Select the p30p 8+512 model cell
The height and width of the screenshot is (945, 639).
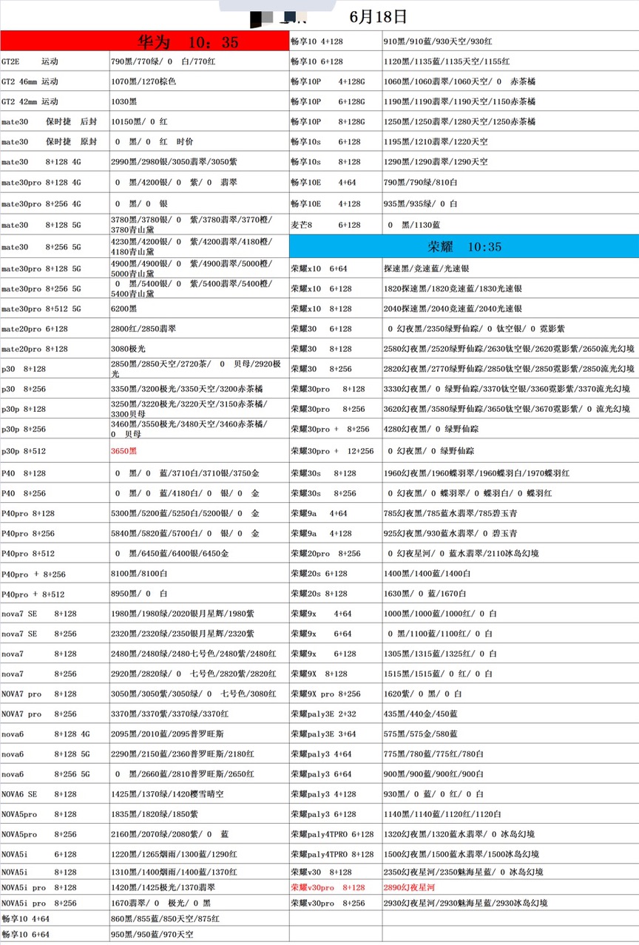click(55, 450)
